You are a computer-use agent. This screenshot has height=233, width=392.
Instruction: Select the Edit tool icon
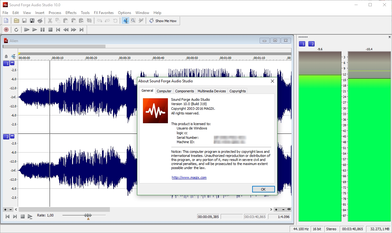pos(125,21)
